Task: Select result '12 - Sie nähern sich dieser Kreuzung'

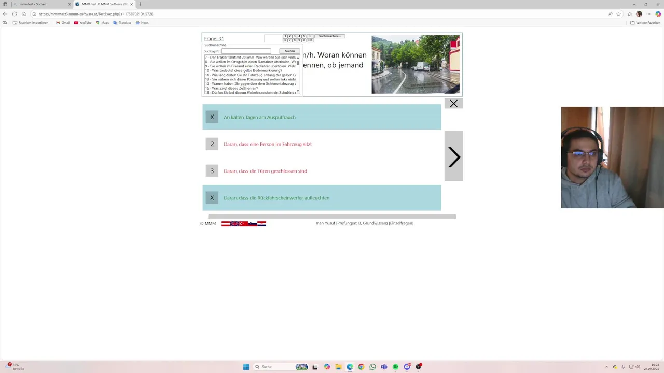Action: [x=250, y=79]
